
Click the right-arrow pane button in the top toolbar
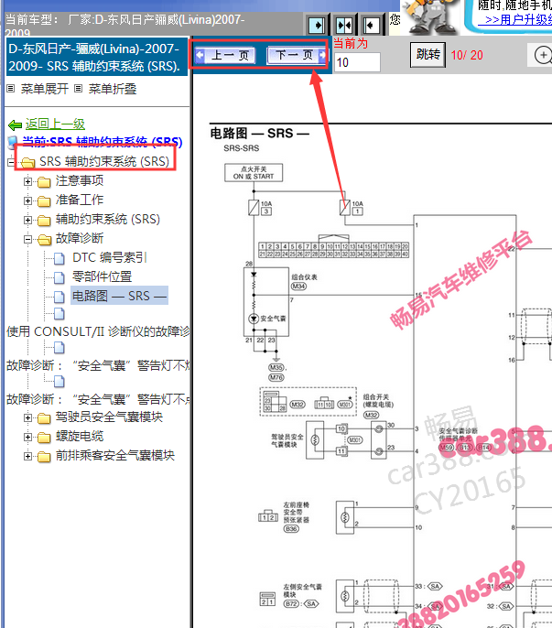(x=318, y=26)
